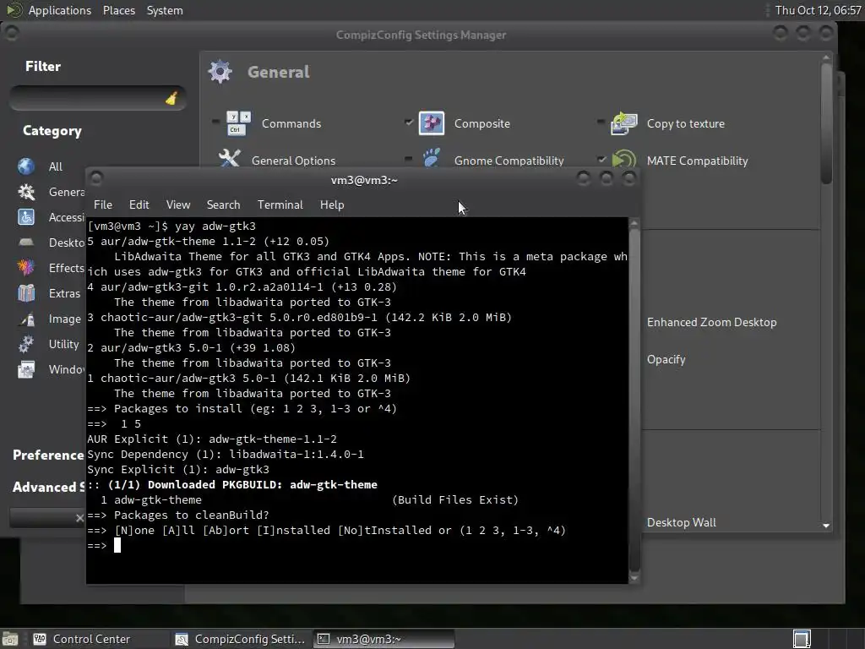This screenshot has width=865, height=649.
Task: Open the Terminal menu in menubar
Action: point(280,205)
